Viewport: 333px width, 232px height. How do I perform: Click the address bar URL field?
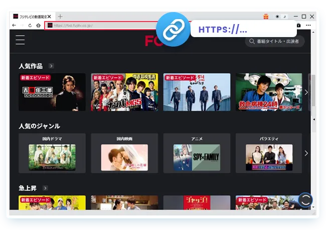click(x=102, y=26)
